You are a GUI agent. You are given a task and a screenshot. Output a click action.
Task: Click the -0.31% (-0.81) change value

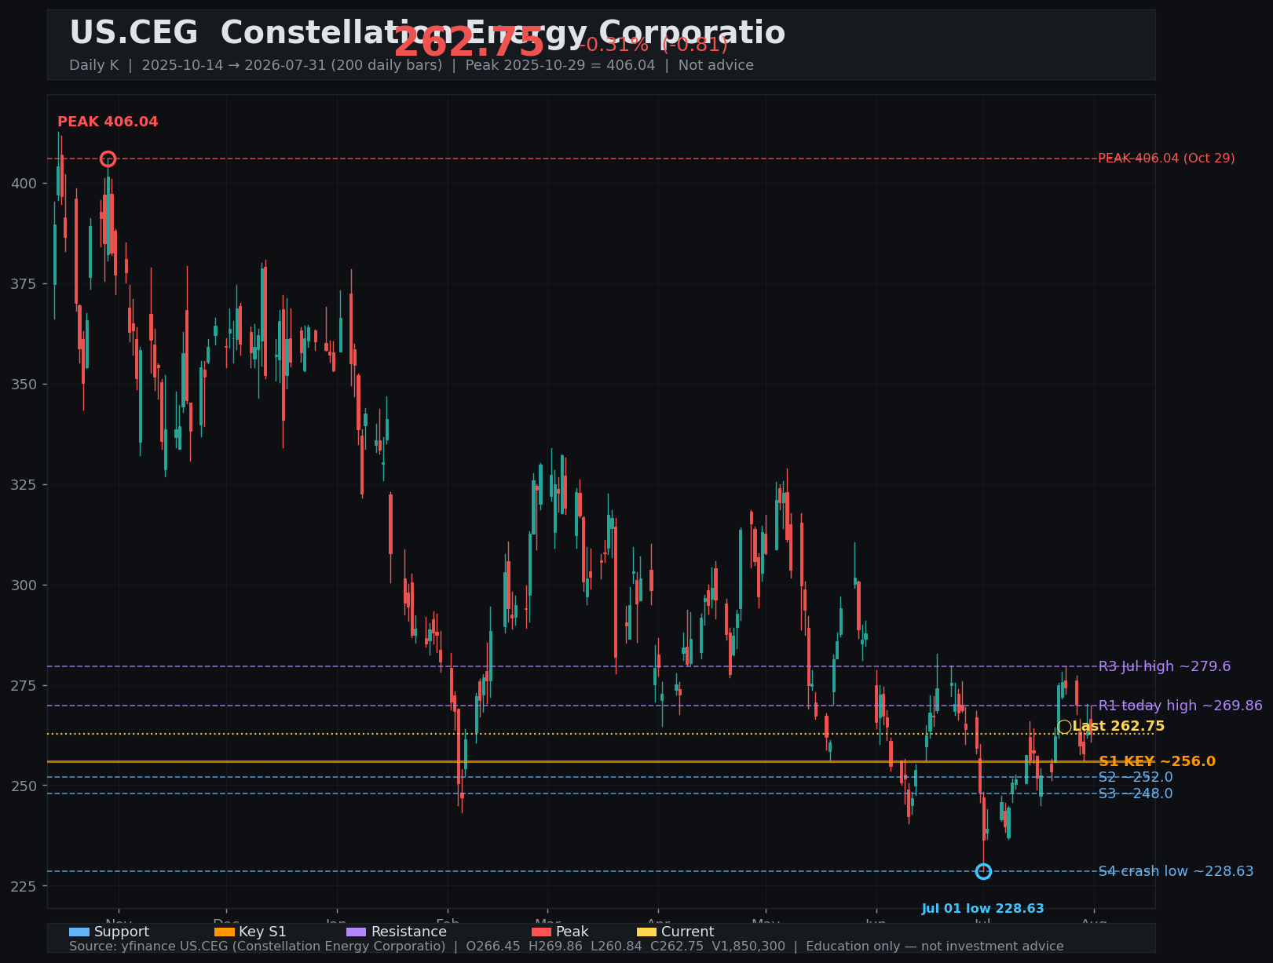tap(653, 45)
